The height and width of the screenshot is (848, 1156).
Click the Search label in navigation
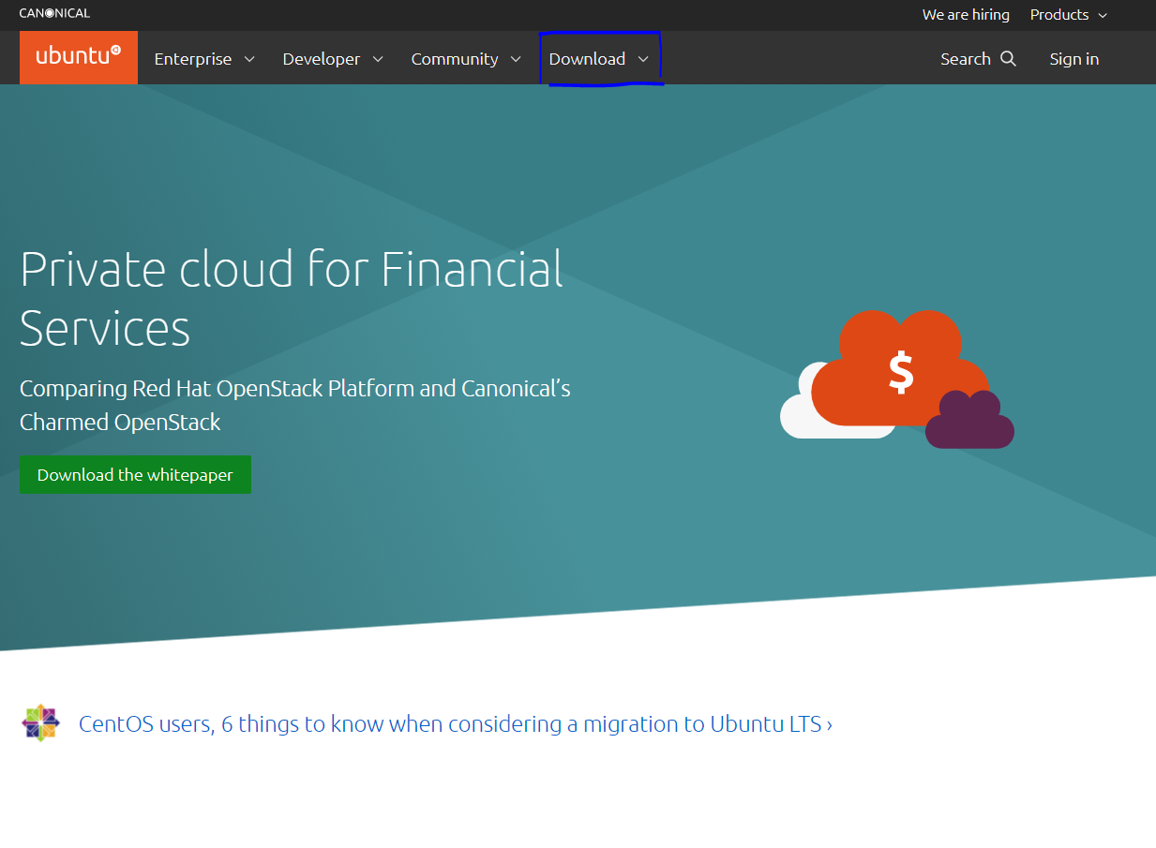966,58
